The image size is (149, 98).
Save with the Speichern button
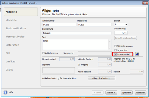(127, 93)
